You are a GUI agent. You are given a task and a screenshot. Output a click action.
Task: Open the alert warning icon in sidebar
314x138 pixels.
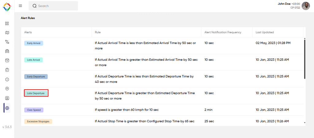(7, 79)
